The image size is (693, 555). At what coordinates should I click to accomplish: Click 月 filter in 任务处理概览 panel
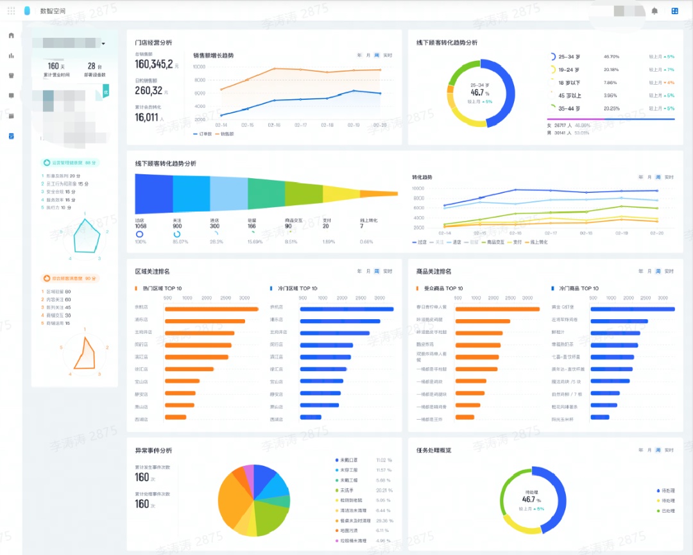pos(649,450)
